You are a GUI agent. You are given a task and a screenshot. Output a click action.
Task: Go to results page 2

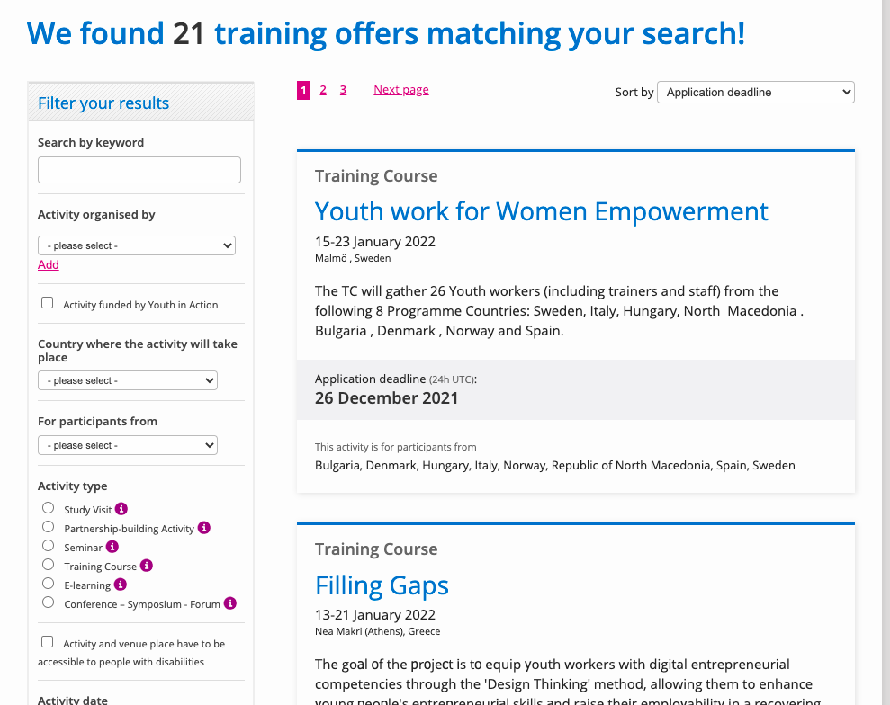point(323,90)
